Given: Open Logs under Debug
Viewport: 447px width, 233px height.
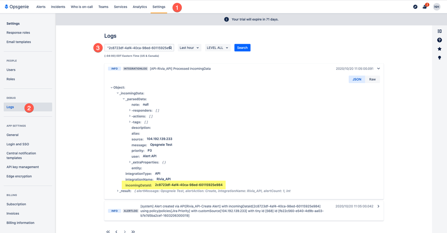Looking at the screenshot, I should [28, 107].
